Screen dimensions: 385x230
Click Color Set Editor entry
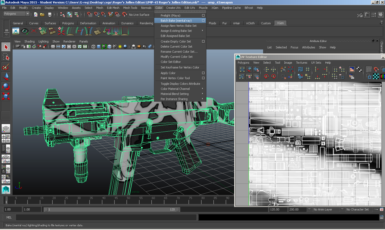(171, 62)
